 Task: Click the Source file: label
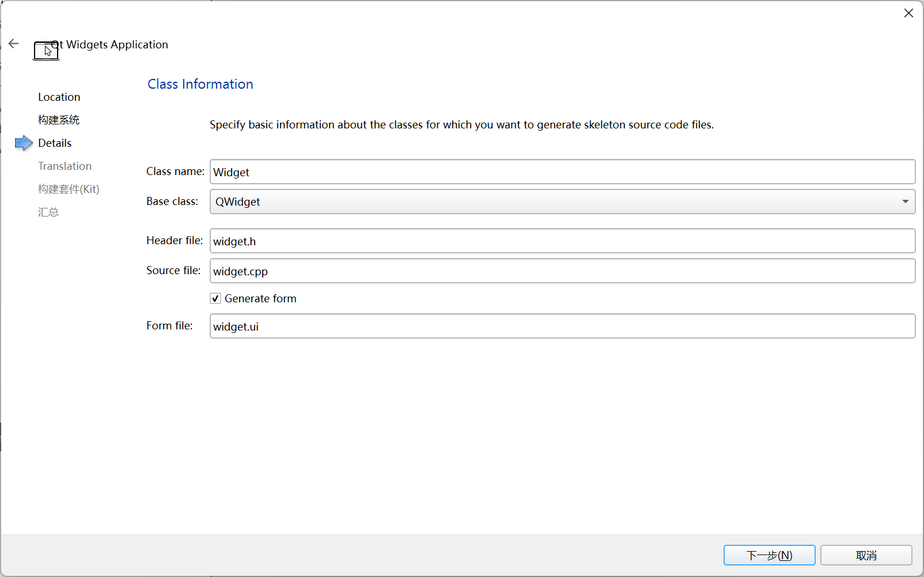coord(173,270)
